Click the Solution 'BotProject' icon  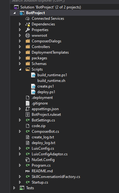[x=16, y=7]
